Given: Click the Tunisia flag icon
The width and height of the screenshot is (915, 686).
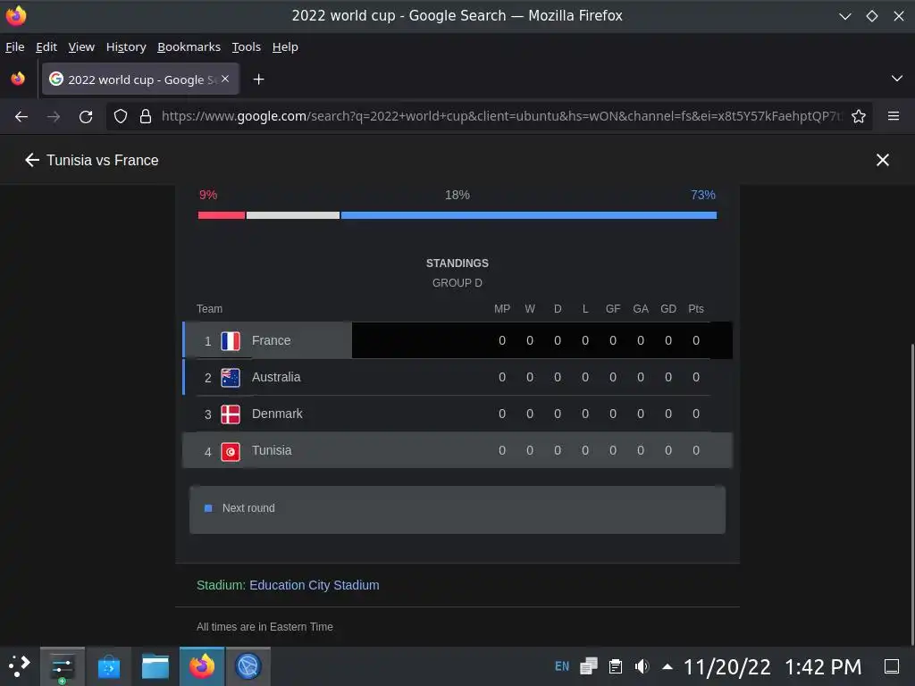Looking at the screenshot, I should [231, 451].
